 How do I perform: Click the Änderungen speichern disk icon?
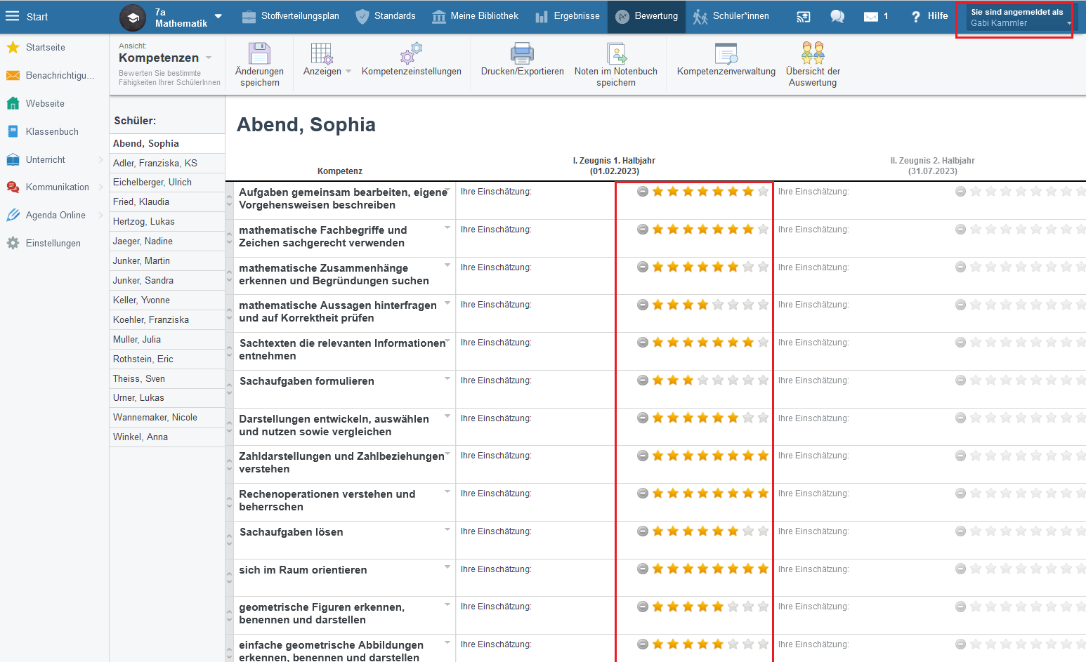259,54
